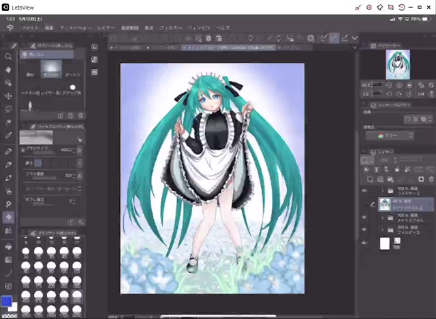Viewport: 436px width, 319px height.
Task: Toggle visibility of top フォルダー2 folder
Action: [x=364, y=191]
